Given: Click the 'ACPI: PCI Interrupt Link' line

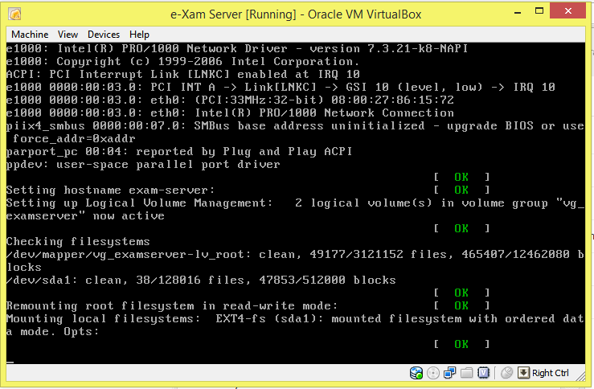Looking at the screenshot, I should (183, 74).
